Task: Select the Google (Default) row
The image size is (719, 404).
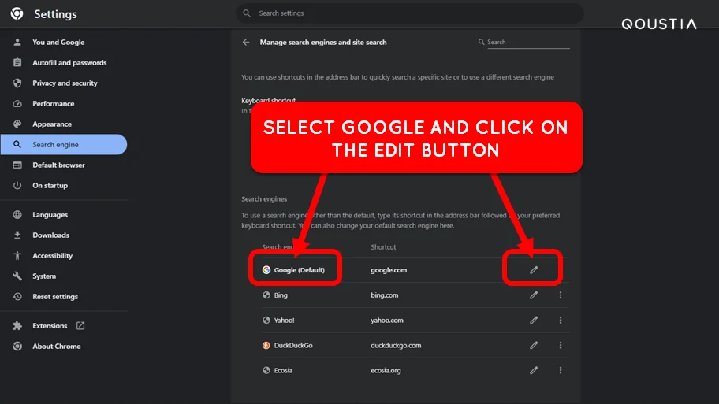Action: pos(300,270)
